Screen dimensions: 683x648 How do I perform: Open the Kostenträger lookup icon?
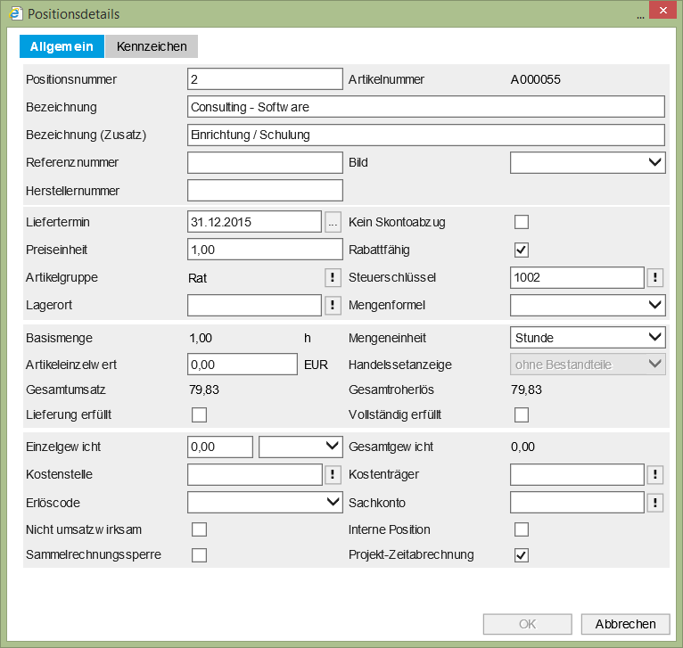click(655, 475)
